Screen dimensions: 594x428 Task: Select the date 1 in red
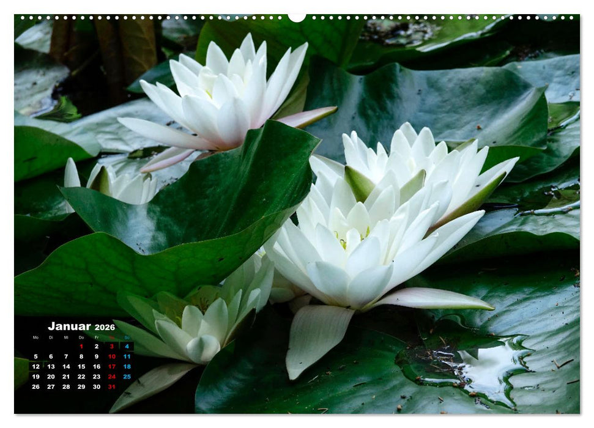point(81,347)
